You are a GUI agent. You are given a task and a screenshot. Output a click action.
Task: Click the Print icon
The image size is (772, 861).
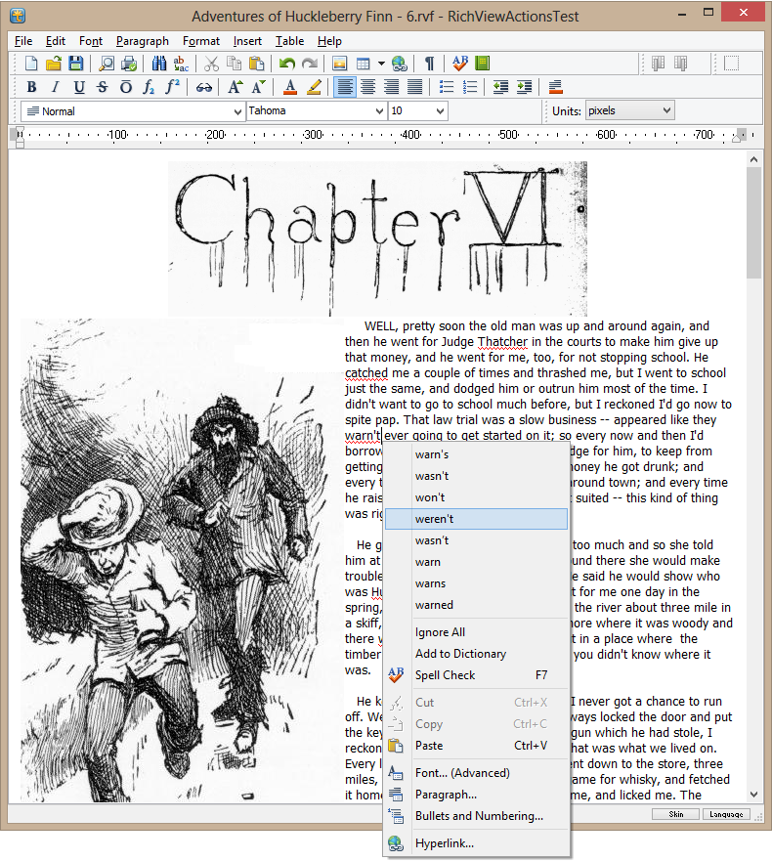pos(128,64)
